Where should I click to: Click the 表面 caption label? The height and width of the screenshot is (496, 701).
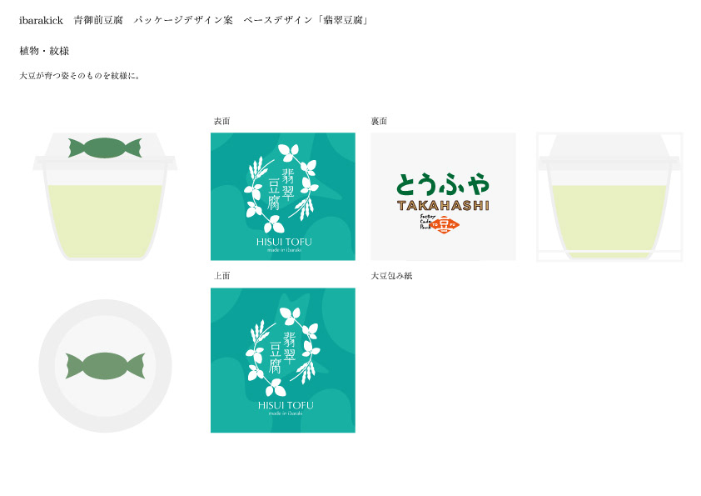[x=221, y=122]
